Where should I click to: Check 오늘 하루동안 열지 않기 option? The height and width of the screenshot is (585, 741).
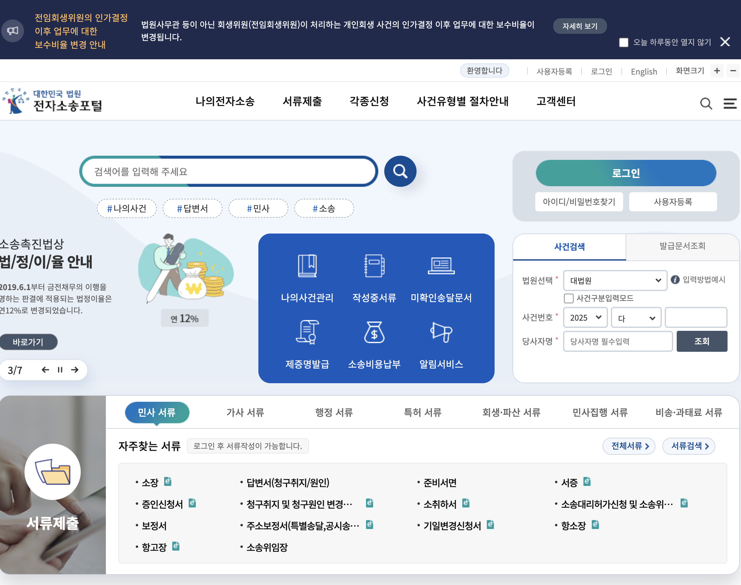point(624,42)
